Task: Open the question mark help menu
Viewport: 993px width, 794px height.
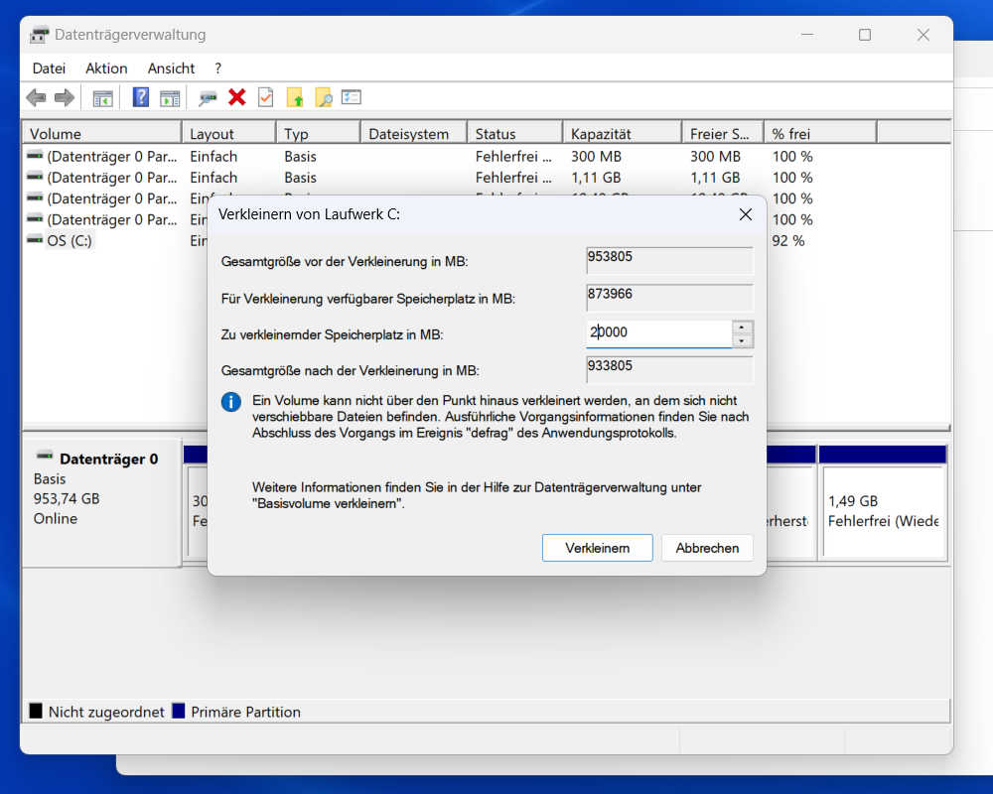Action: coord(217,68)
